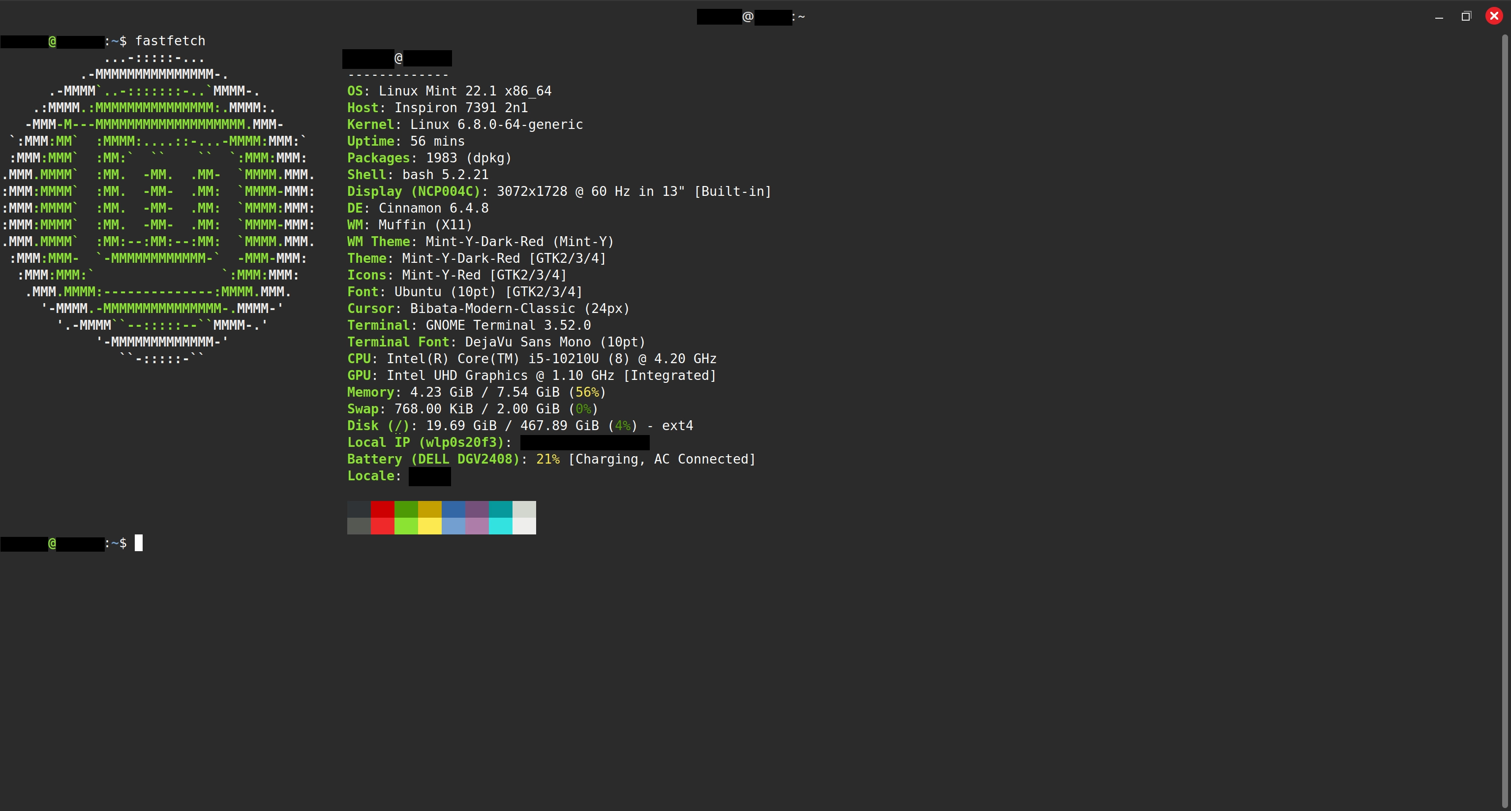This screenshot has height=811, width=1511.
Task: Click the OS: Linux Mint 22.1 line
Action: [x=448, y=91]
